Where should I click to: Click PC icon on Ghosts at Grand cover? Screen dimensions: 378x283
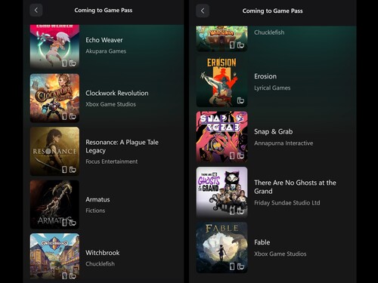point(240,211)
